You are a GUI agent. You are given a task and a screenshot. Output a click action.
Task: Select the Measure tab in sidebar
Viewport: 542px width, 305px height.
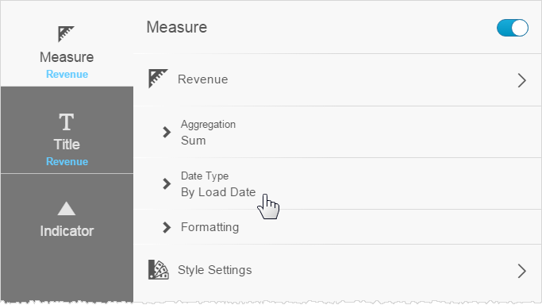tap(67, 44)
